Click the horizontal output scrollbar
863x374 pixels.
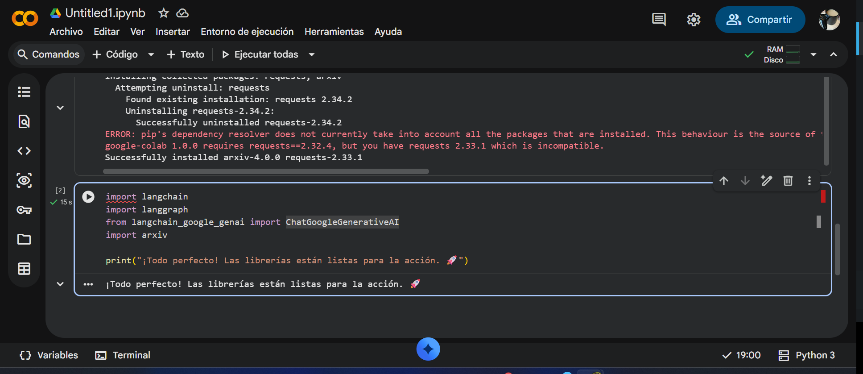point(266,171)
